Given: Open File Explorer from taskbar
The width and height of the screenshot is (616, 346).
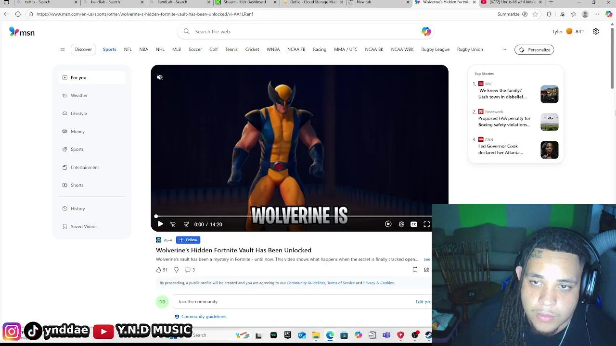Looking at the screenshot, I should 316,335.
